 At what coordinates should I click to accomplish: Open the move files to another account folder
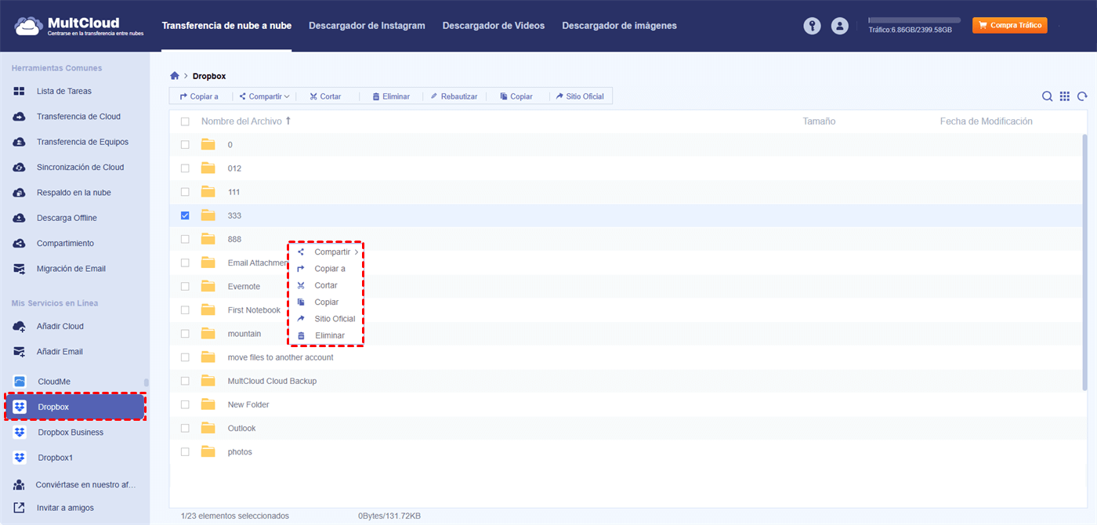point(281,357)
